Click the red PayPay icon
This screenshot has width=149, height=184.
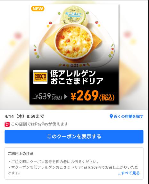point(7,124)
